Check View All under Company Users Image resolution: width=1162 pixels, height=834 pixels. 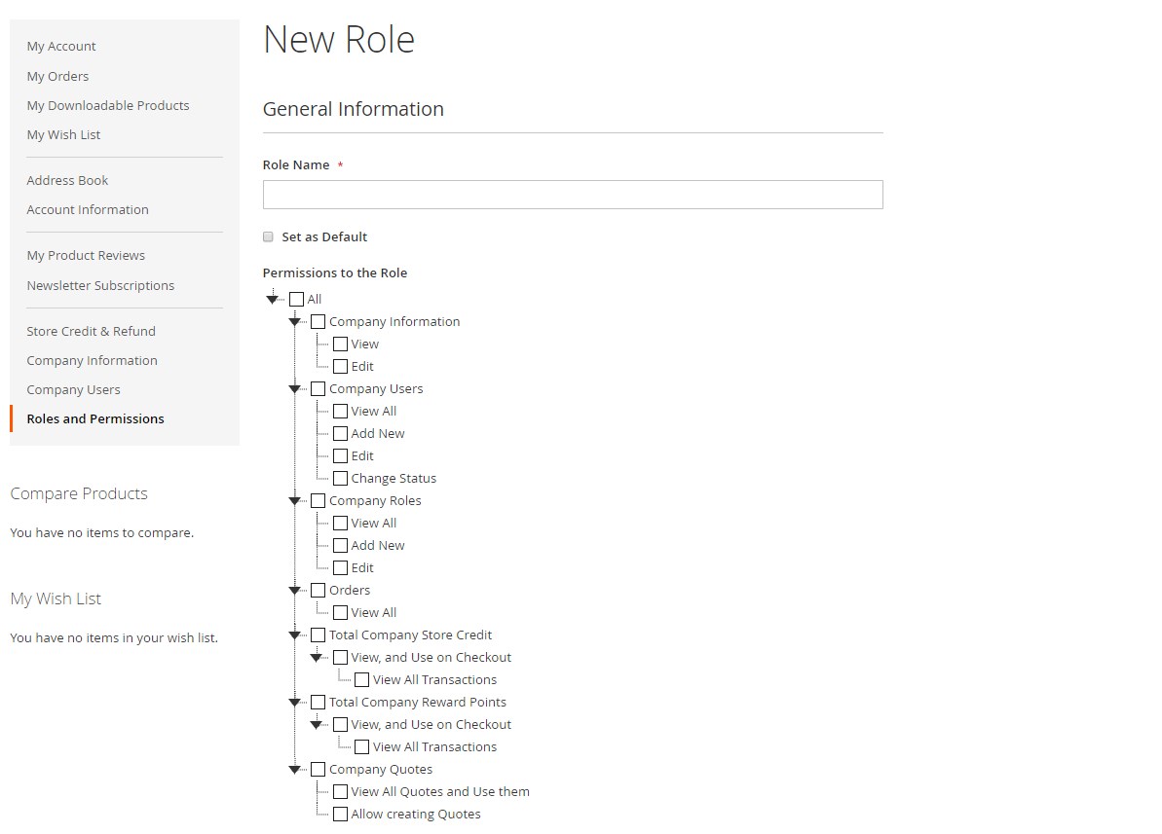[340, 411]
